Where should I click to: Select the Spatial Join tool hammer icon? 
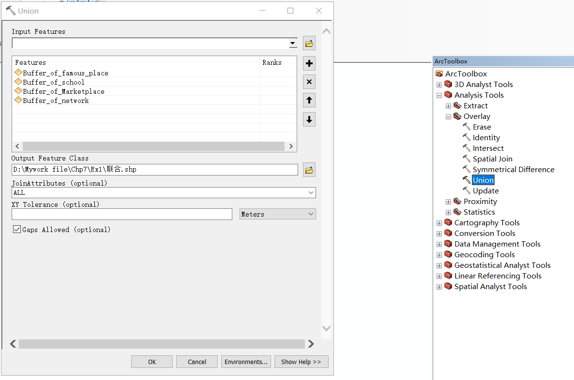(x=467, y=159)
